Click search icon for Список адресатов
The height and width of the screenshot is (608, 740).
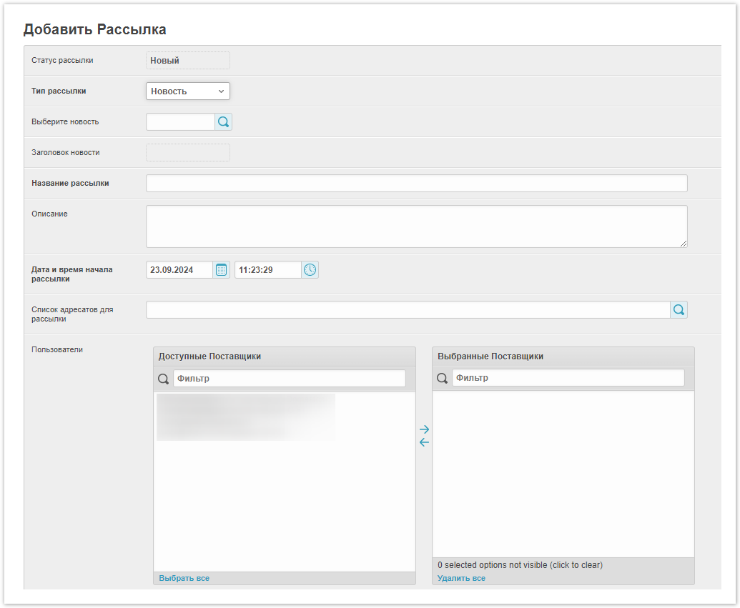pyautogui.click(x=679, y=310)
